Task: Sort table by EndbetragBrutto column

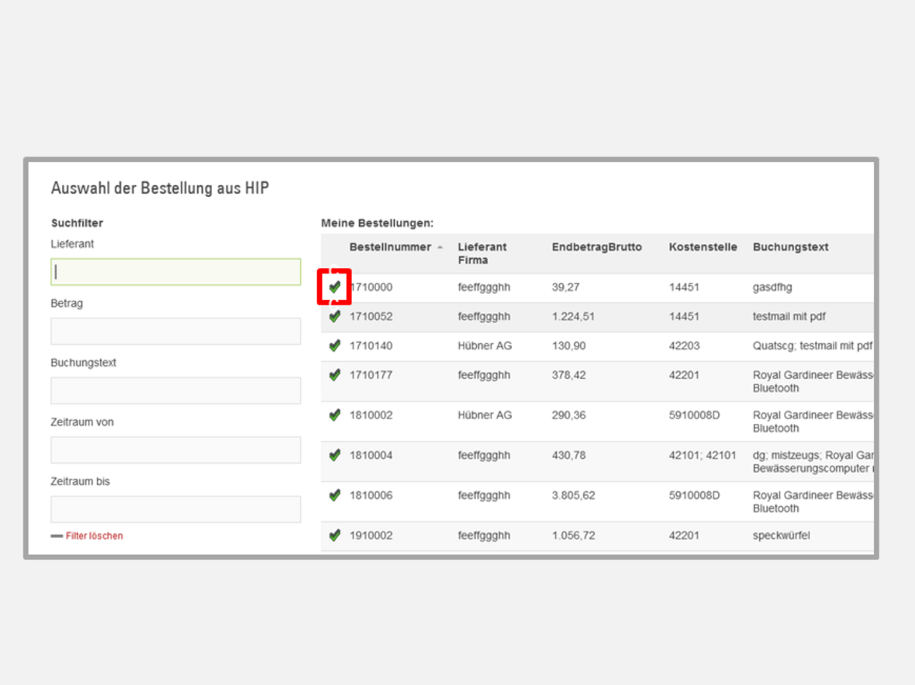Action: pyautogui.click(x=596, y=247)
